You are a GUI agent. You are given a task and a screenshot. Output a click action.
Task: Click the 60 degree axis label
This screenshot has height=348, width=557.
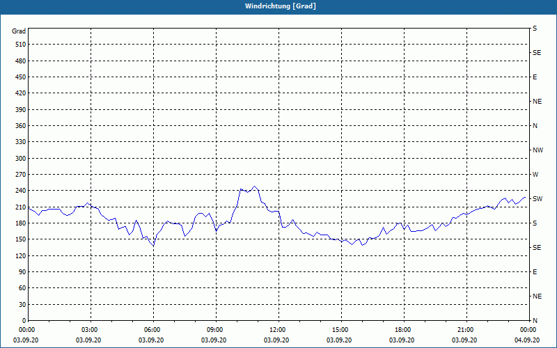22,288
